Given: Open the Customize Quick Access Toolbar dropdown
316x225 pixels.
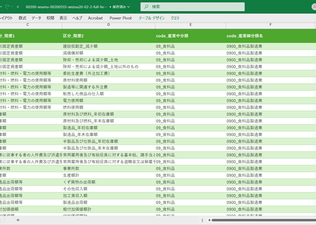Looking at the screenshot, I should pos(18,7).
